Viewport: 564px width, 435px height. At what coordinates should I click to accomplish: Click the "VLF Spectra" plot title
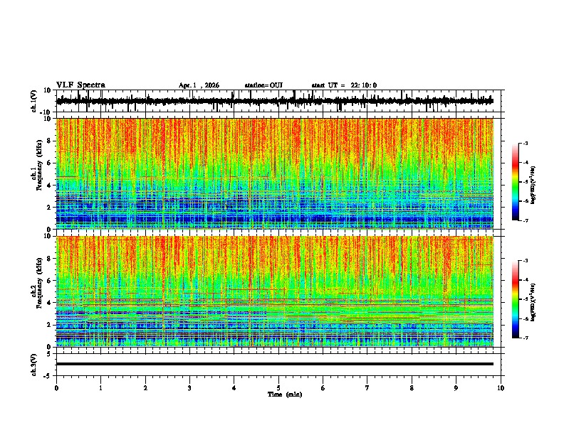80,85
